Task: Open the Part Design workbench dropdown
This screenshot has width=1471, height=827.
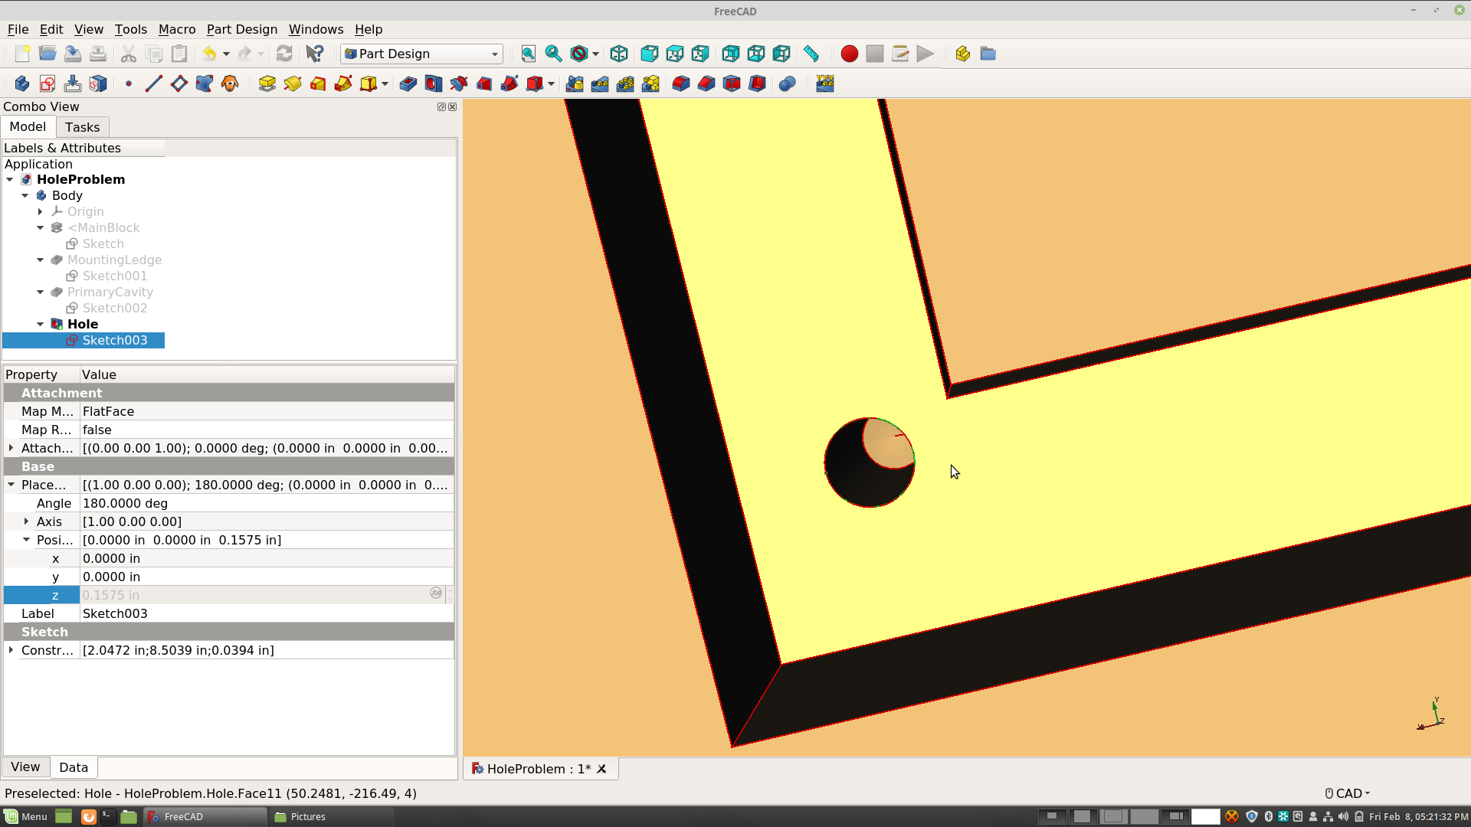Action: click(x=422, y=54)
